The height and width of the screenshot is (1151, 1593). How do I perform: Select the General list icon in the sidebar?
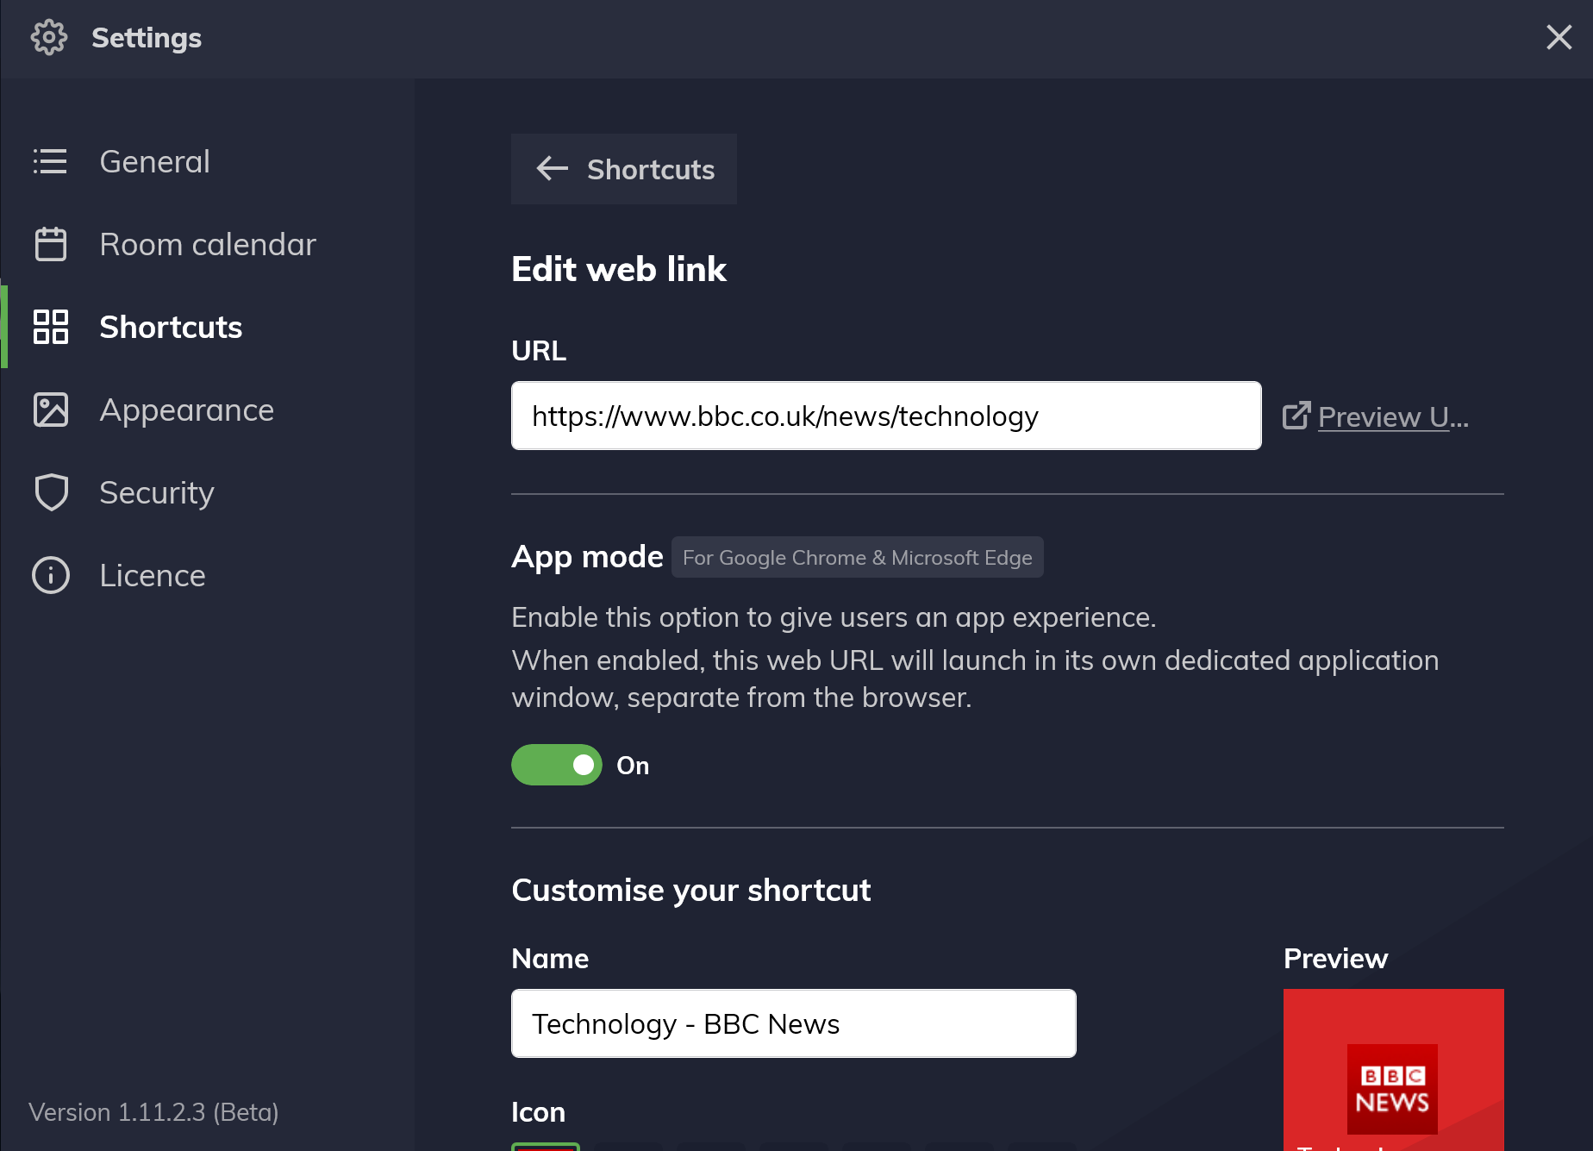click(x=50, y=161)
